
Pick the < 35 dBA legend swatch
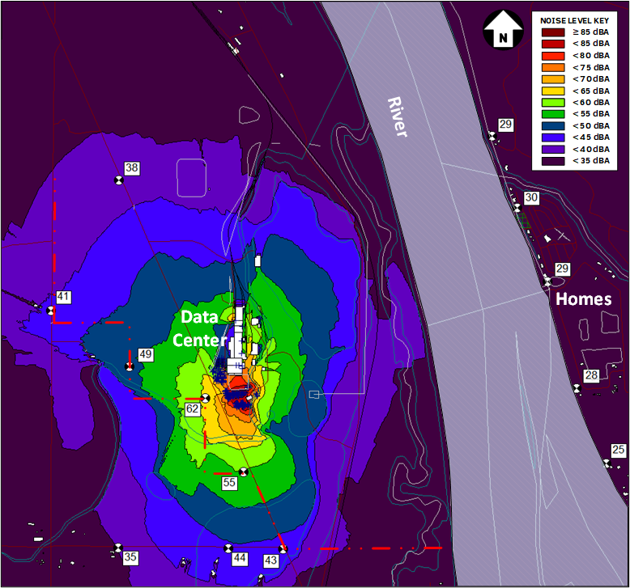(x=554, y=161)
